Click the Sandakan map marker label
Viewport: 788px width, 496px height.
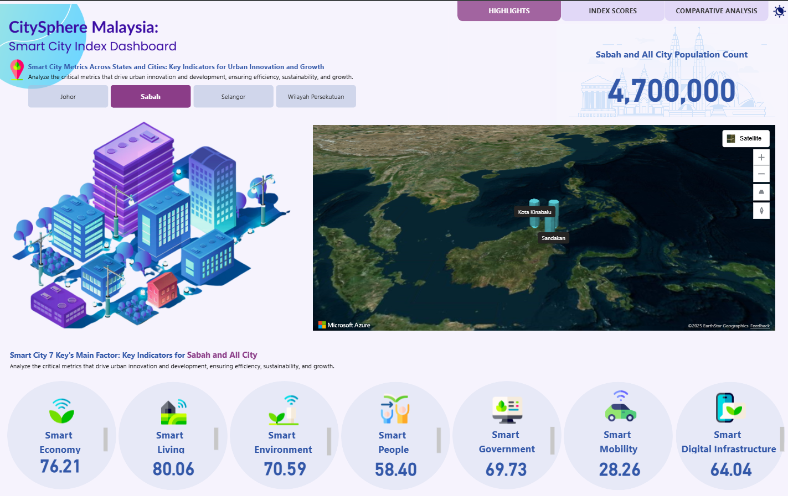tap(553, 238)
